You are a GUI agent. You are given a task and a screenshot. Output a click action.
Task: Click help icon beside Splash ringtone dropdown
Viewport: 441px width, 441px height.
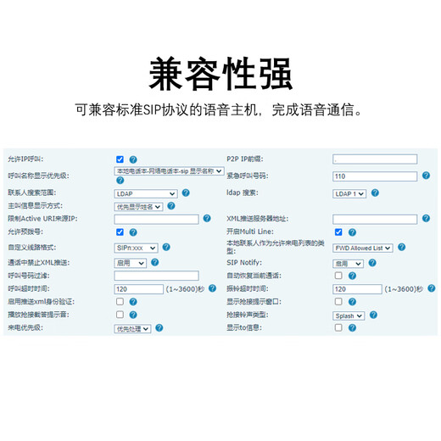click(x=373, y=315)
